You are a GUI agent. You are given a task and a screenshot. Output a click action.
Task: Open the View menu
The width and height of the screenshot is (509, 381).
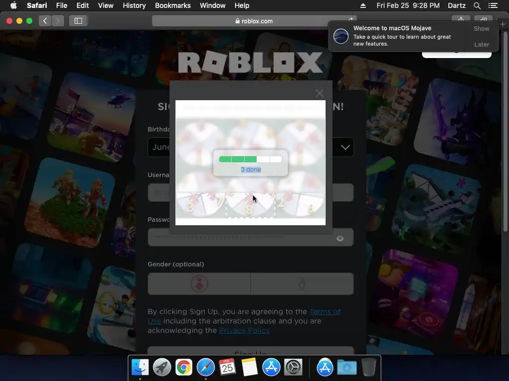(105, 5)
